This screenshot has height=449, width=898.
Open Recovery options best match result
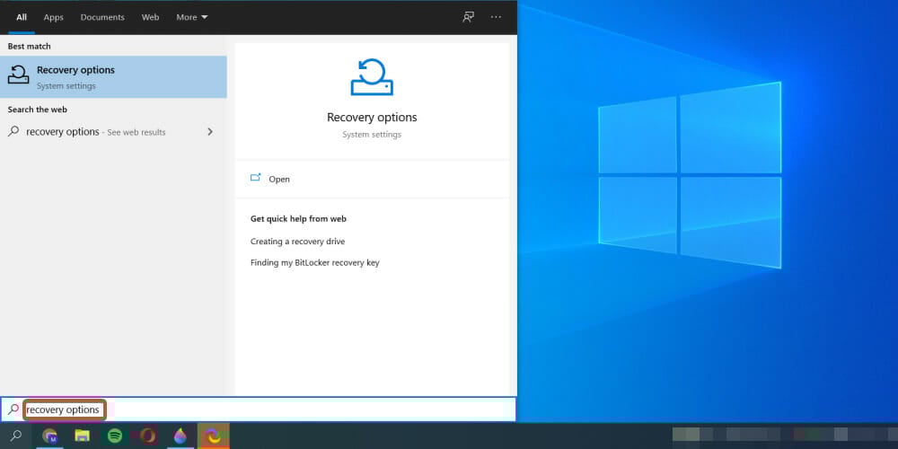tap(113, 76)
